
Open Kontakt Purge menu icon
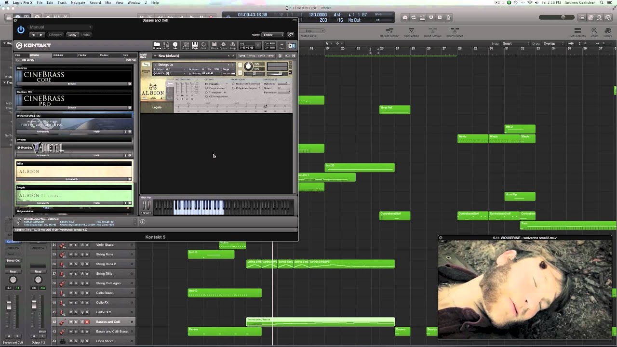pos(233,45)
